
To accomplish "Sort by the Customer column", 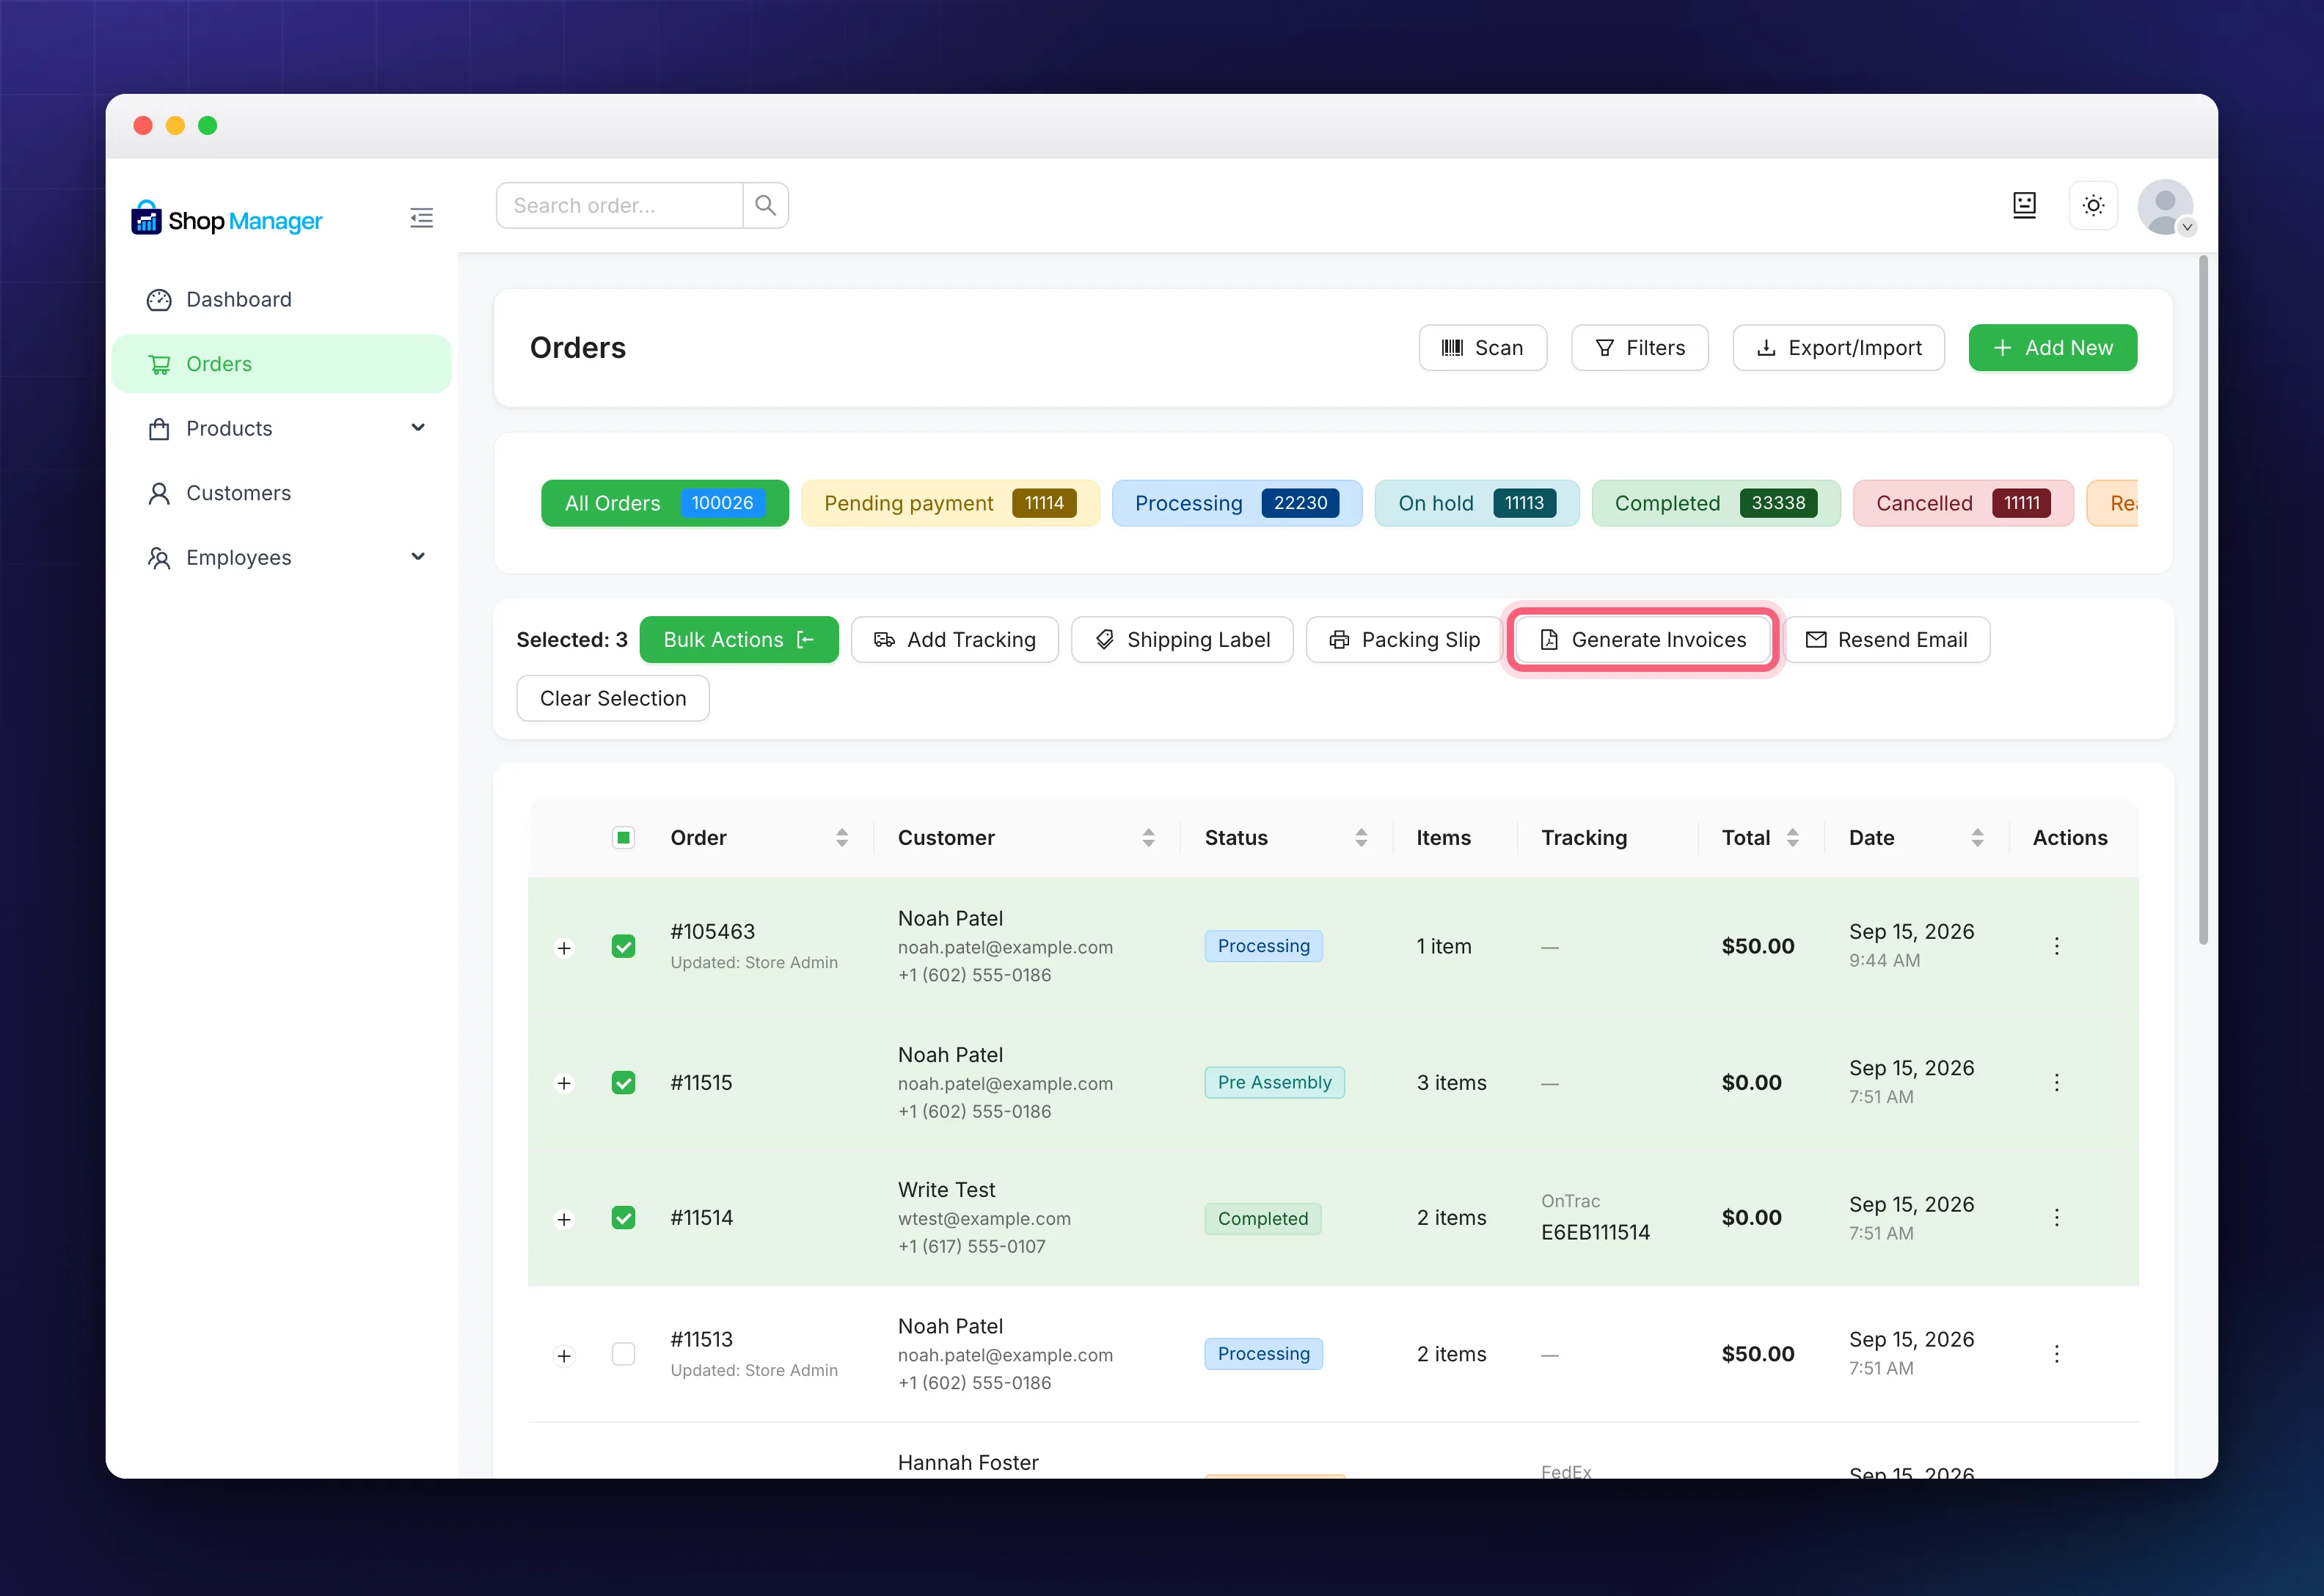I will [x=1148, y=838].
